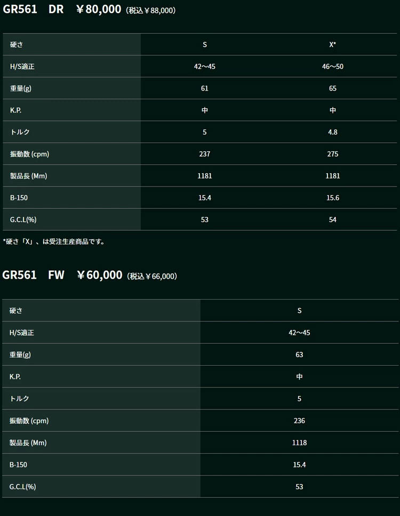Click the 236 cpm value in FW table

coord(299,421)
